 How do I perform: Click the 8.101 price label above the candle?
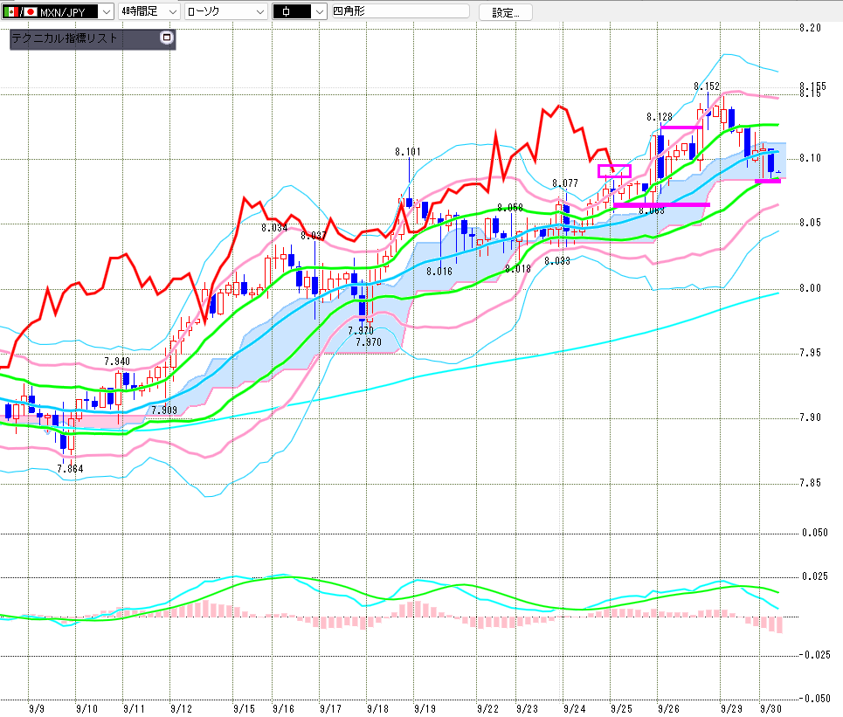click(407, 152)
